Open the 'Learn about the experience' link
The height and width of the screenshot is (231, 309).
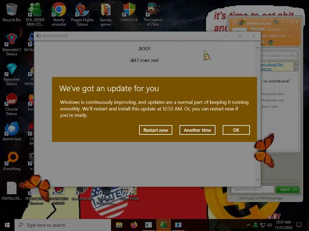click(271, 66)
